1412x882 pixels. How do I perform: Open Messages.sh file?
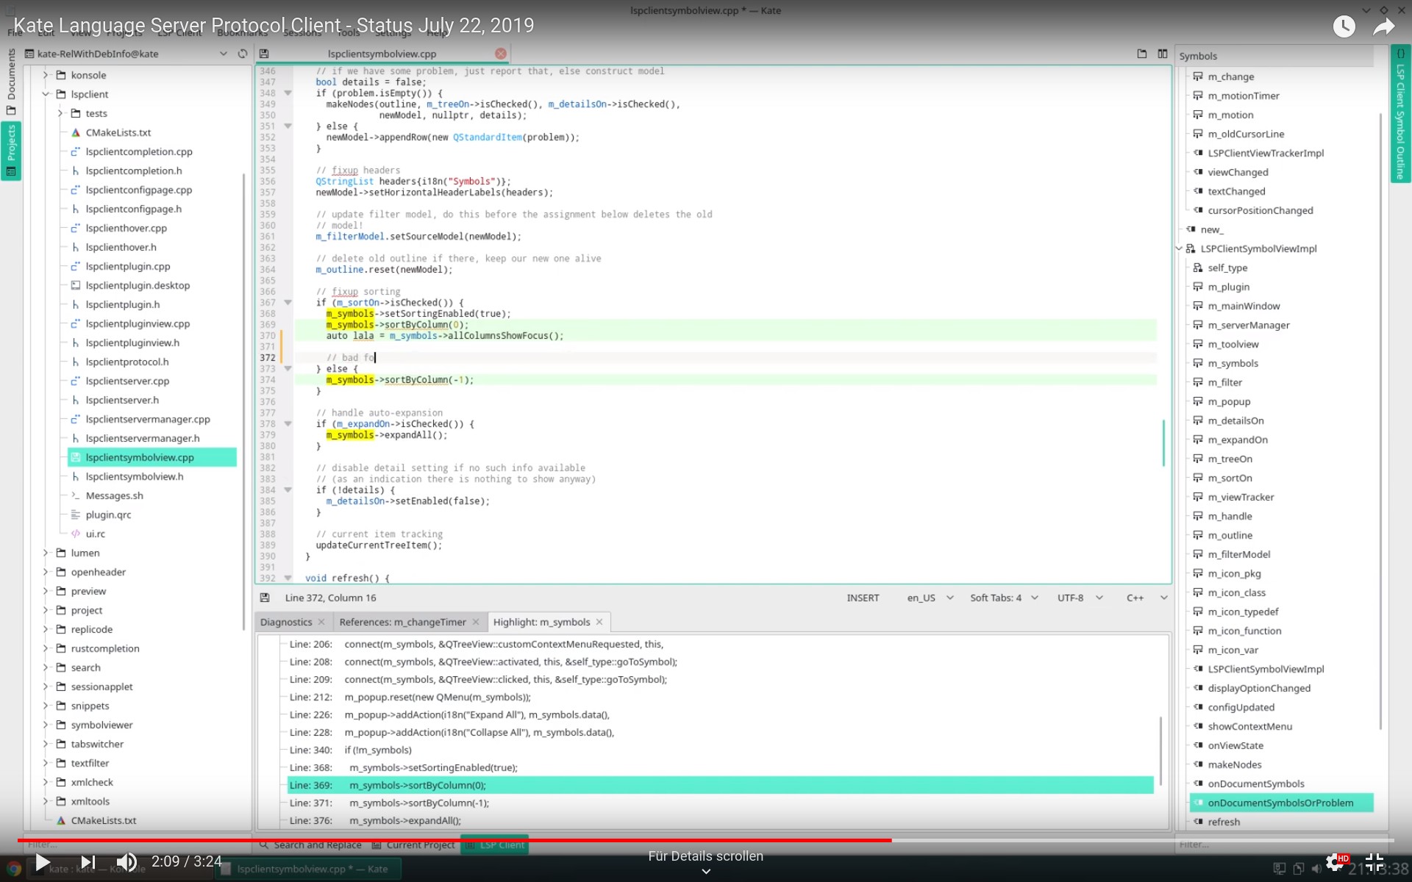coord(114,495)
